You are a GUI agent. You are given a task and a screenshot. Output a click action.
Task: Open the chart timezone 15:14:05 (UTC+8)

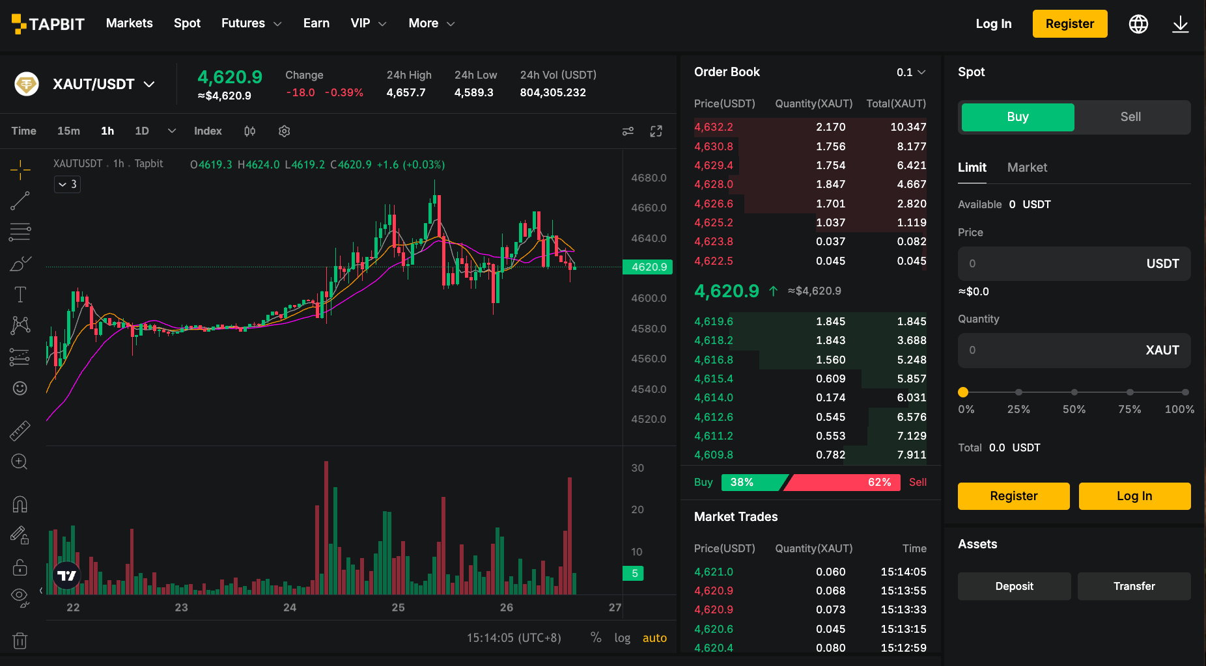(514, 638)
